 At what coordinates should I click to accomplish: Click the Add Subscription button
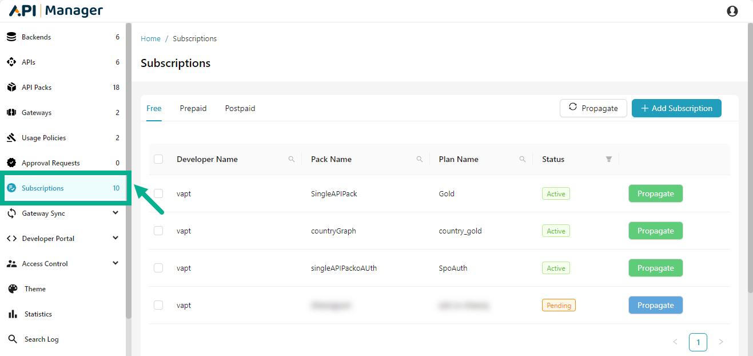coord(676,108)
